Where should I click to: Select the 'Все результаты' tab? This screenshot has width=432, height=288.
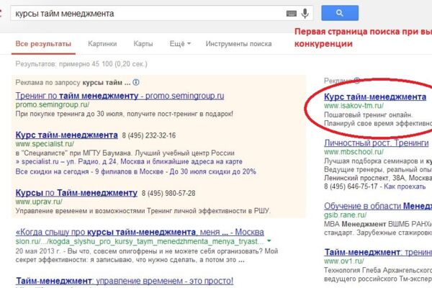(43, 44)
